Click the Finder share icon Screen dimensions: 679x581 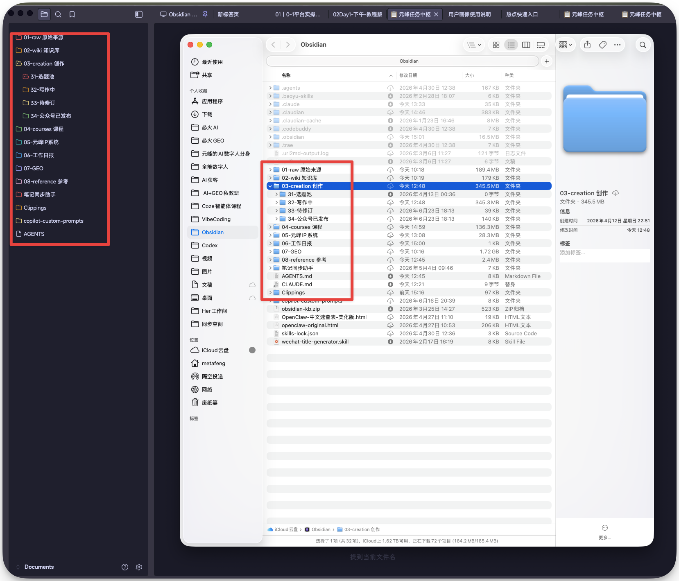tap(587, 45)
